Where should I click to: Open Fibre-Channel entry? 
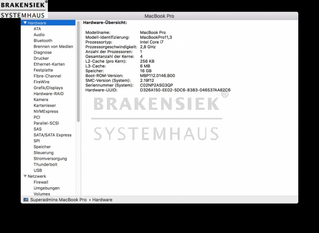click(x=47, y=76)
